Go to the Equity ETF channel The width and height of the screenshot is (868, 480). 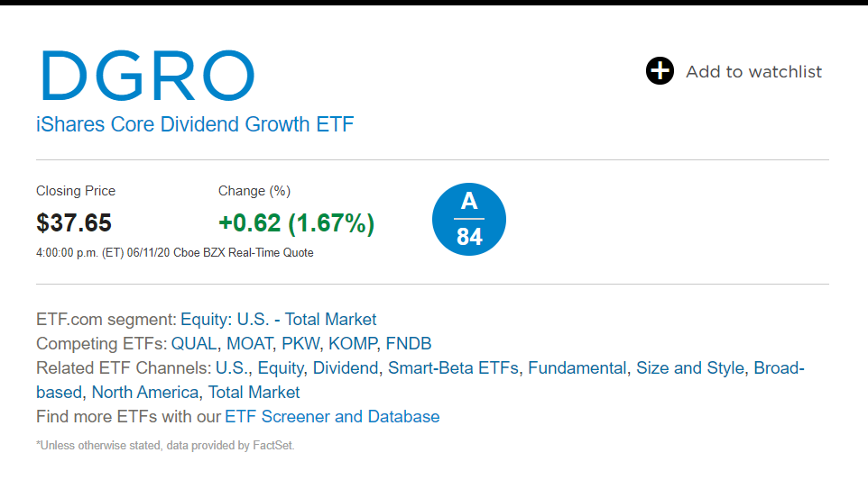click(x=280, y=367)
